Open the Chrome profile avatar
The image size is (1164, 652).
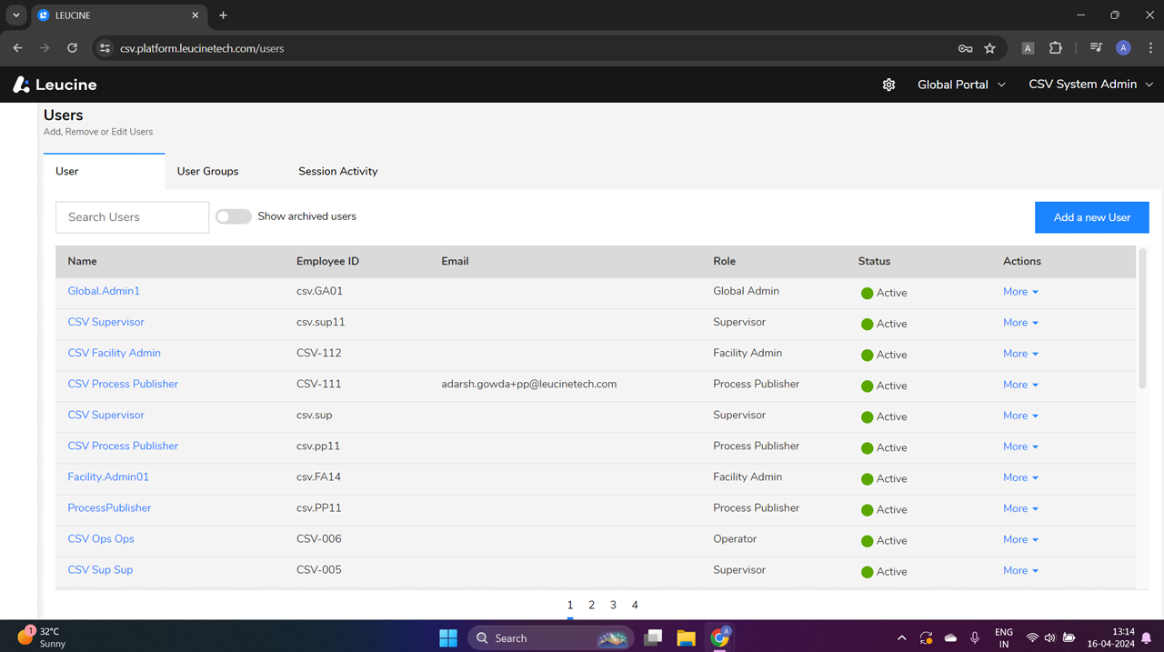tap(1123, 48)
